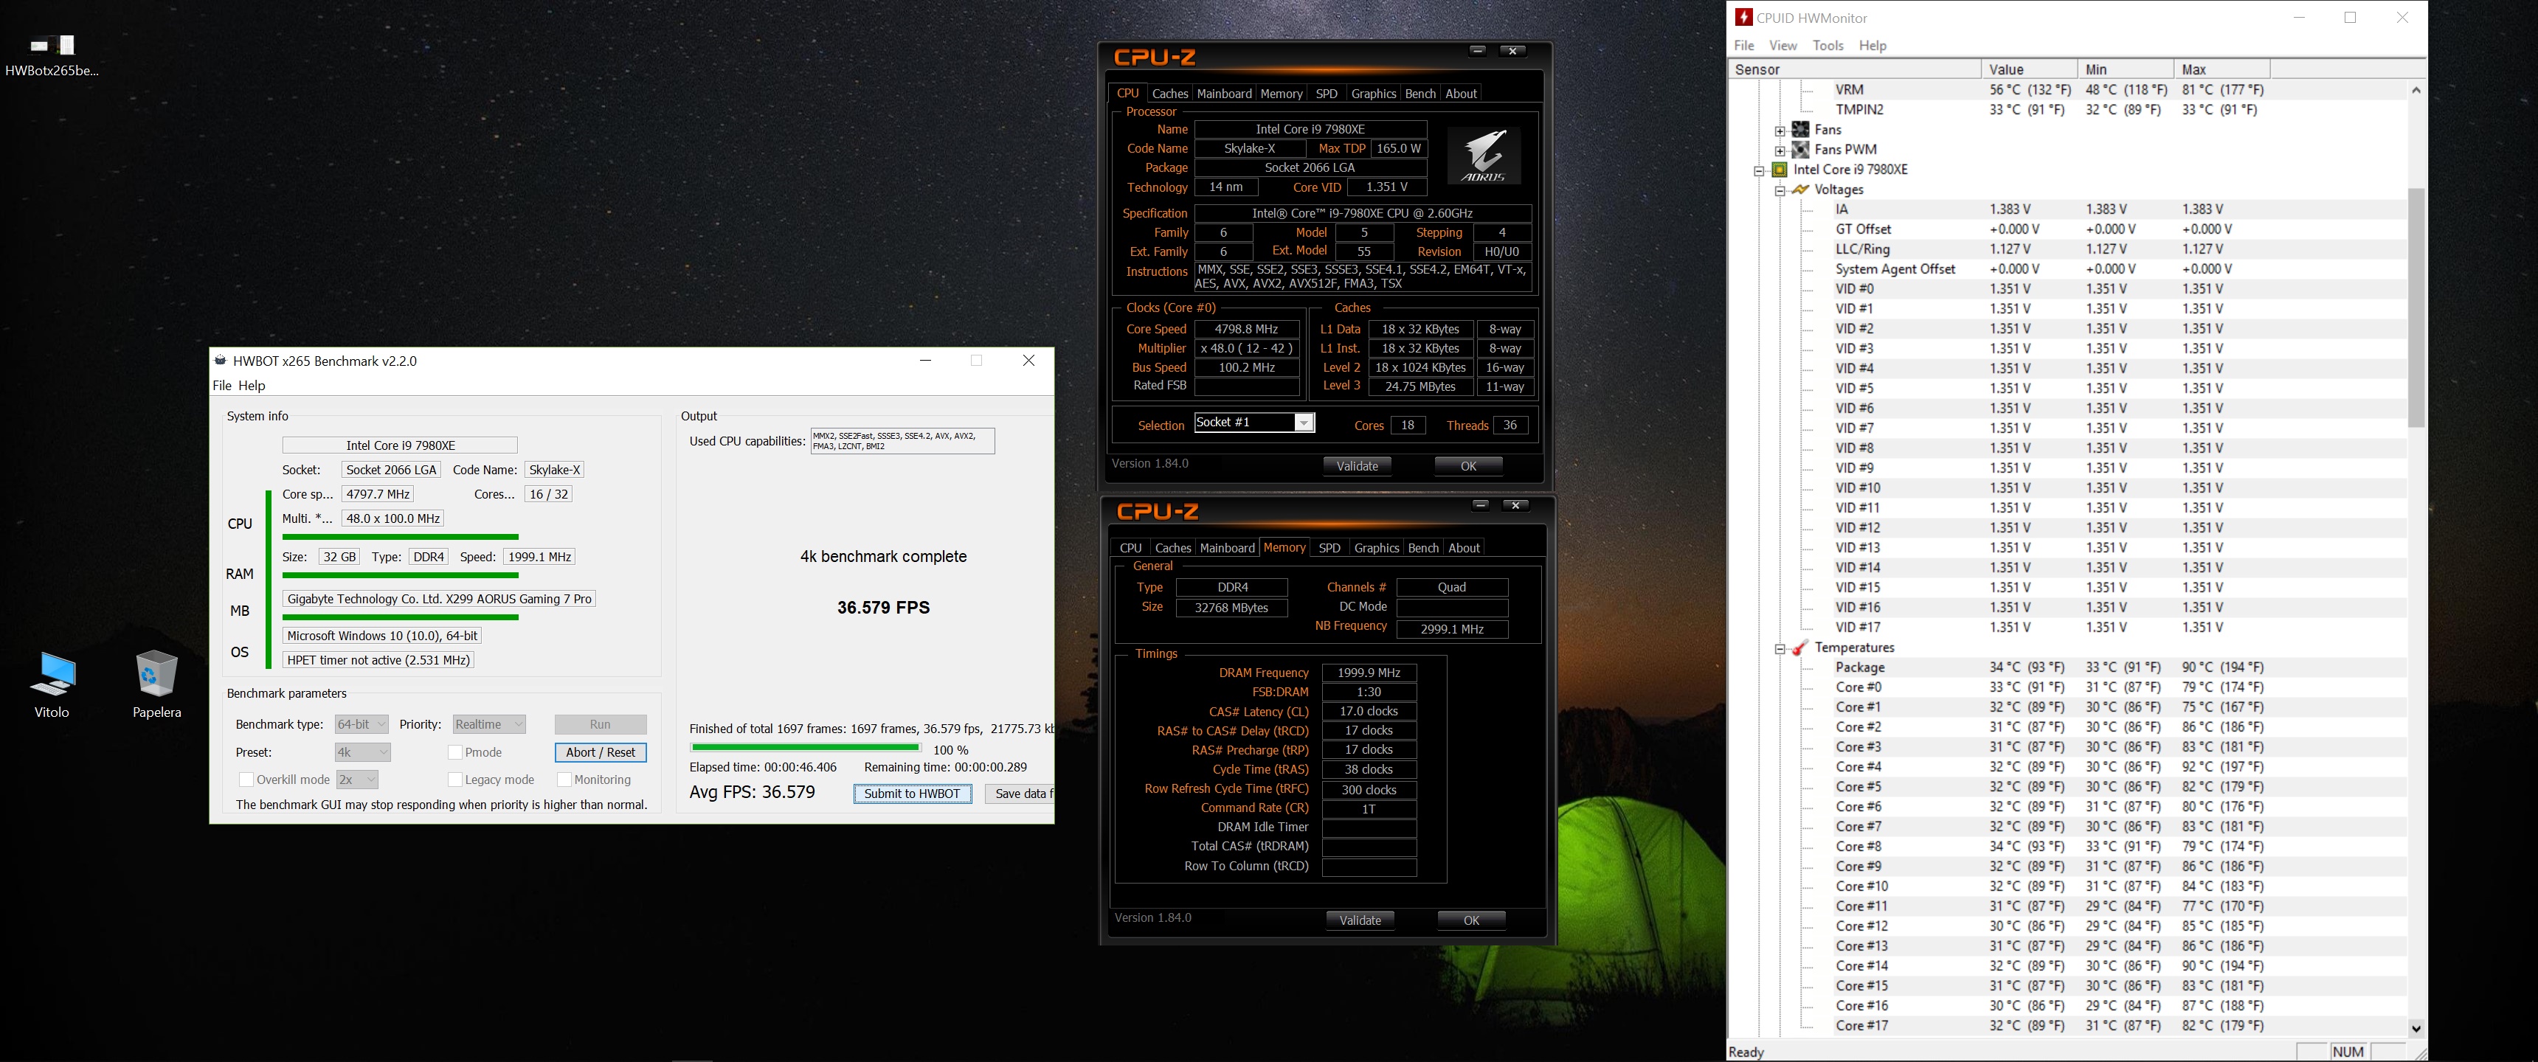Click OK in upper CPU-Z window

(1468, 466)
